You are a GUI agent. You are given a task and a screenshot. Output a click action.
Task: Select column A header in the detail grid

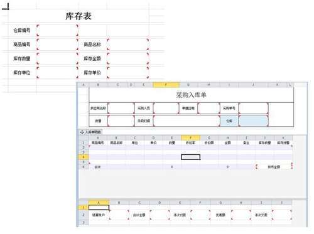(x=98, y=138)
